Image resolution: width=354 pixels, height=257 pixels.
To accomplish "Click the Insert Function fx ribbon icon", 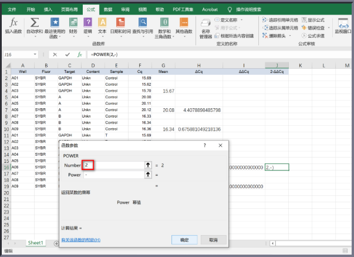I will click(14, 25).
